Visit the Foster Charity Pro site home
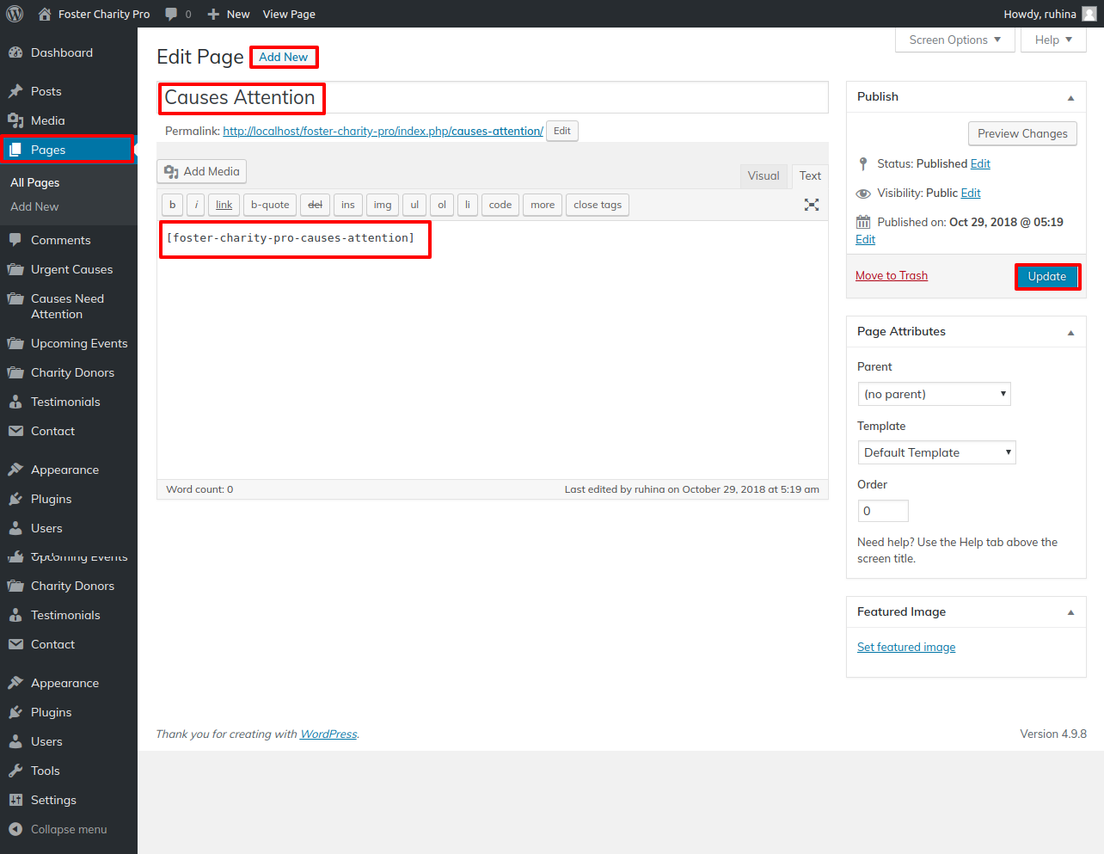This screenshot has width=1104, height=854. point(94,14)
